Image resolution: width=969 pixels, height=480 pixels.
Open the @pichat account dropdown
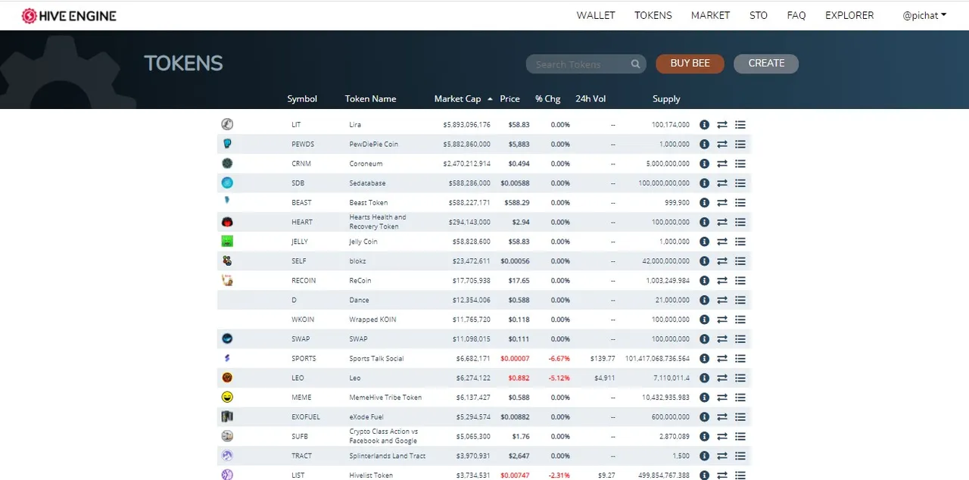924,15
